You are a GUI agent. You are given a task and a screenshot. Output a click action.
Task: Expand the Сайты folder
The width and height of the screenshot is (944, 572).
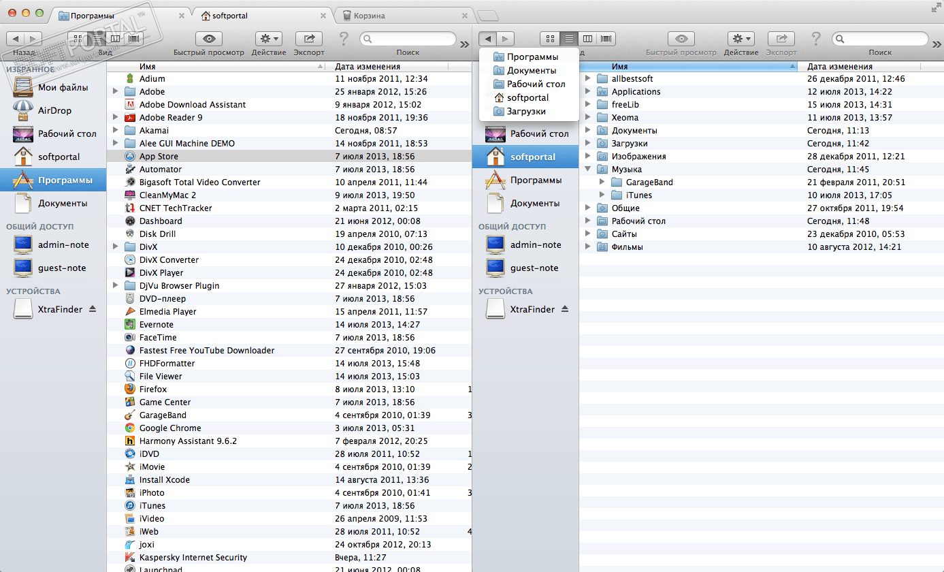point(588,234)
